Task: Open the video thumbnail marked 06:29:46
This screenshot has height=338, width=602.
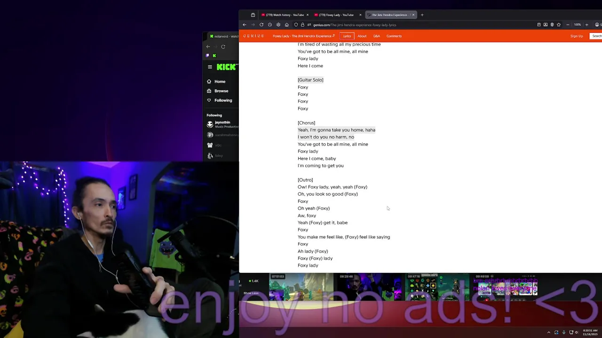Action: [369, 287]
